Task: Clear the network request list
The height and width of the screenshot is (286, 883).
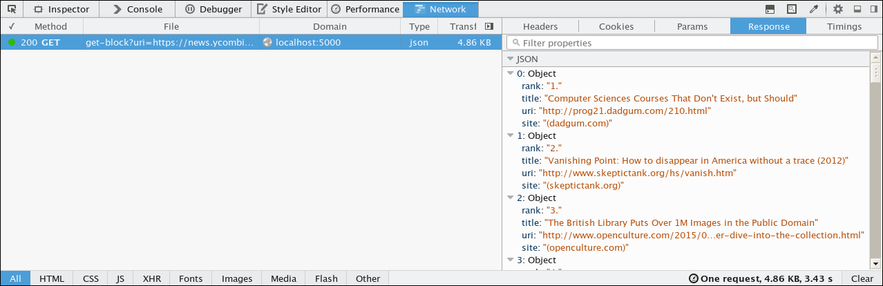Action: [862, 278]
